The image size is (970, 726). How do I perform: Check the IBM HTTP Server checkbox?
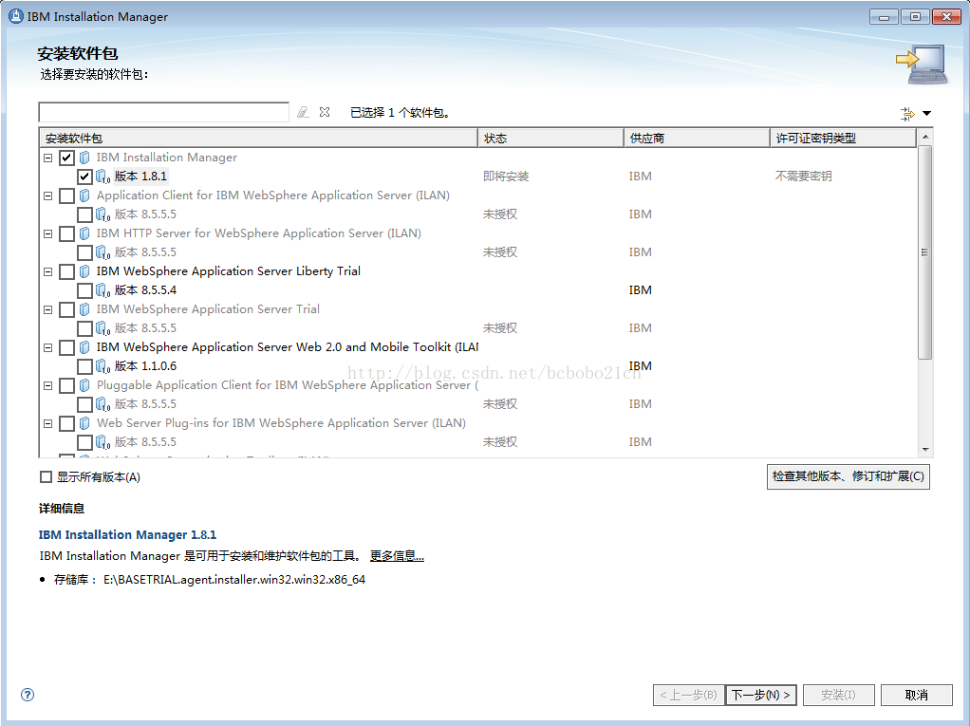coord(66,233)
